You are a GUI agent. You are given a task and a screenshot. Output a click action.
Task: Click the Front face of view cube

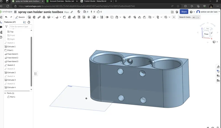(x=206, y=34)
